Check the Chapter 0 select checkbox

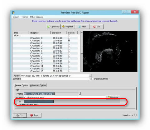point(69,38)
